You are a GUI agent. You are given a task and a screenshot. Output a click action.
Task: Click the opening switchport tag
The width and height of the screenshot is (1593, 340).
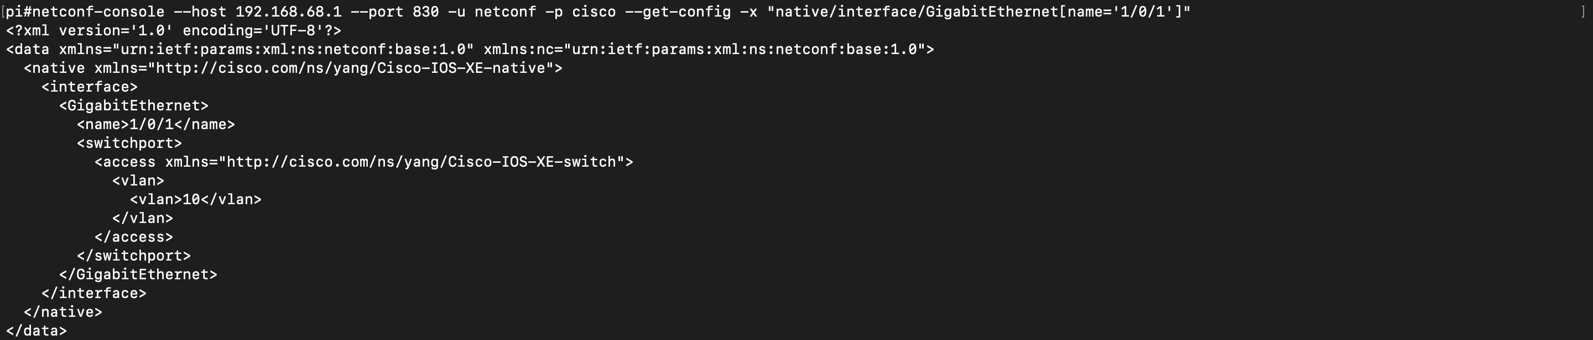[x=129, y=143]
